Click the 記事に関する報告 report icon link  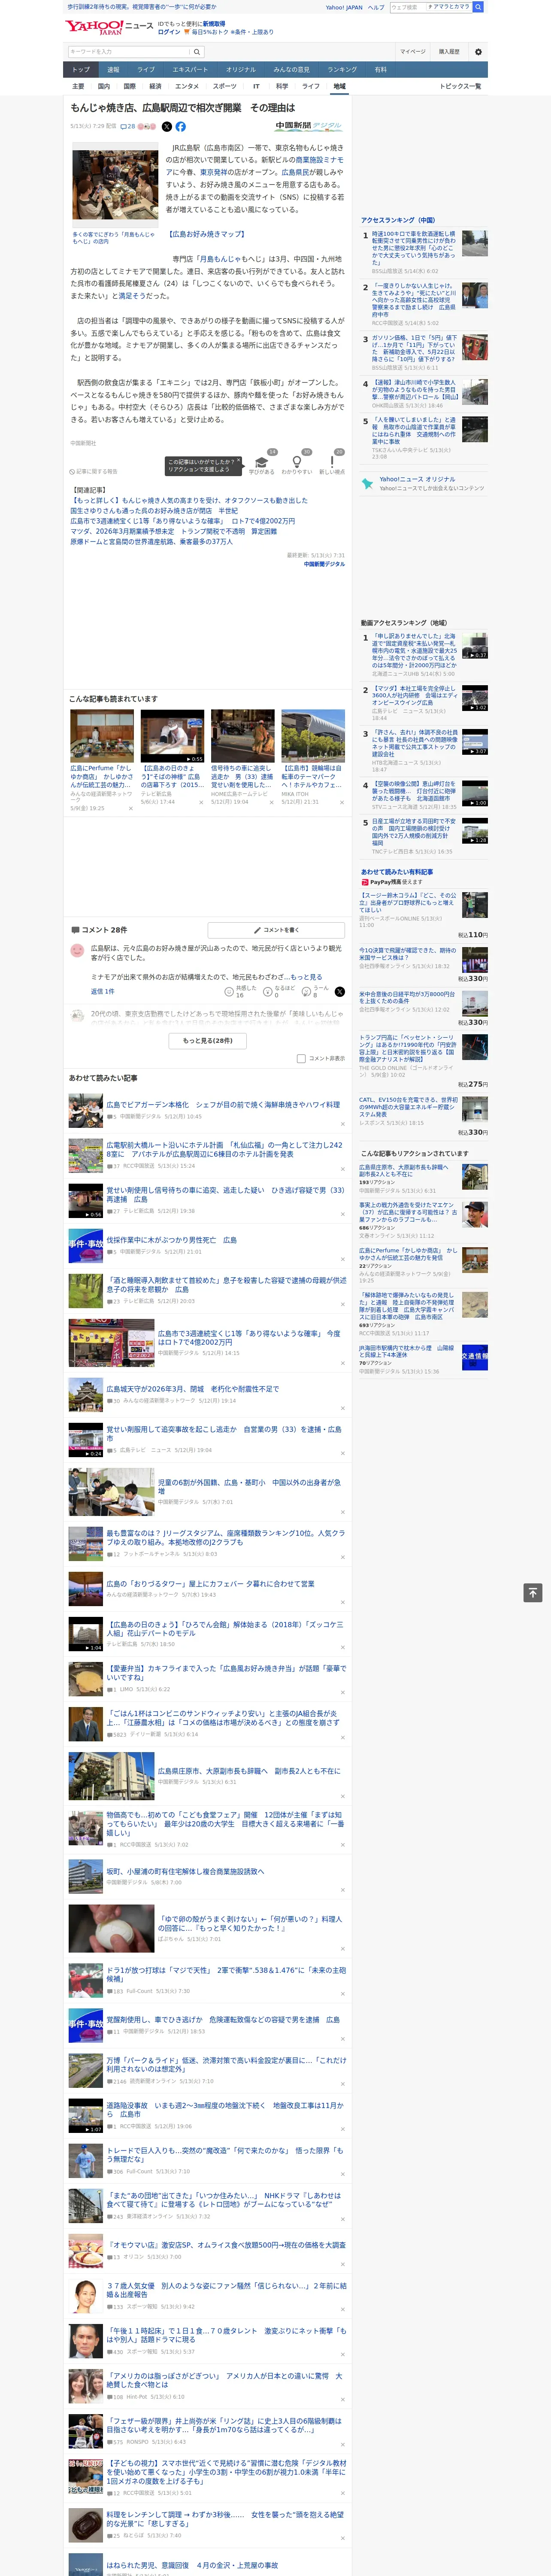[x=94, y=471]
